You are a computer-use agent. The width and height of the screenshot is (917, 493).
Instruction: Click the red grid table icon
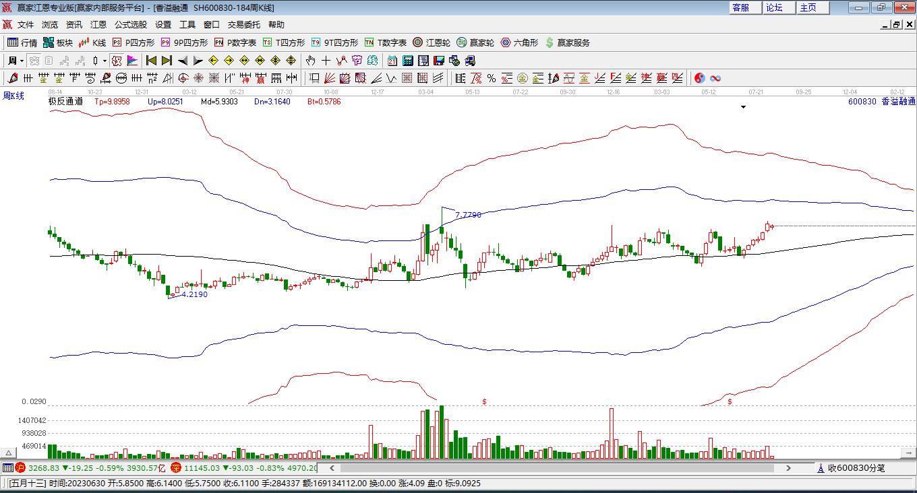coord(407,78)
